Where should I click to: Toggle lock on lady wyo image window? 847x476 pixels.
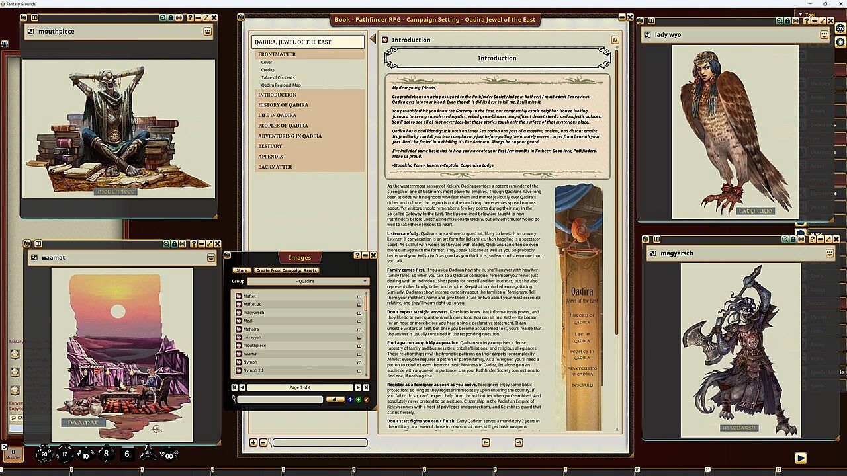click(789, 21)
